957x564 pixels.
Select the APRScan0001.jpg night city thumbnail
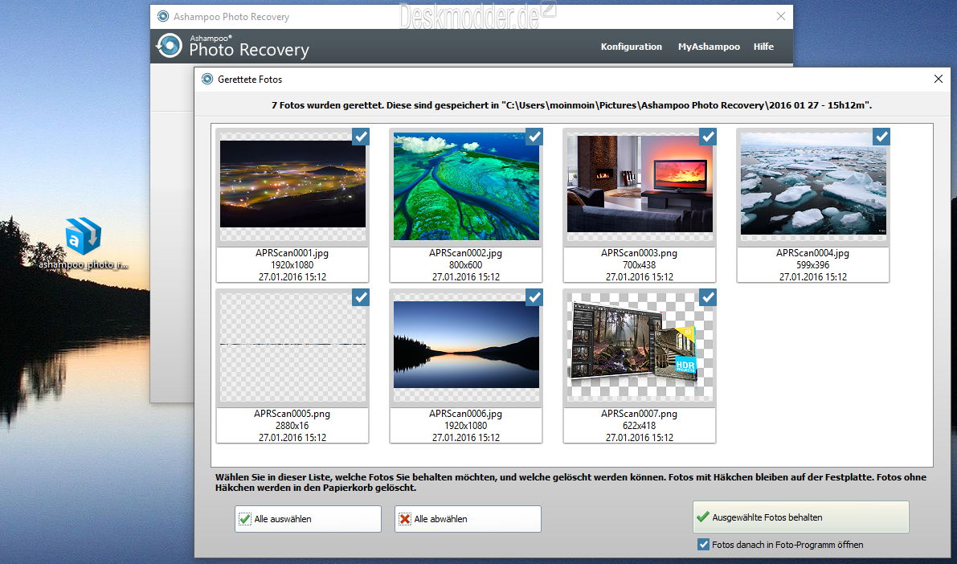(293, 184)
